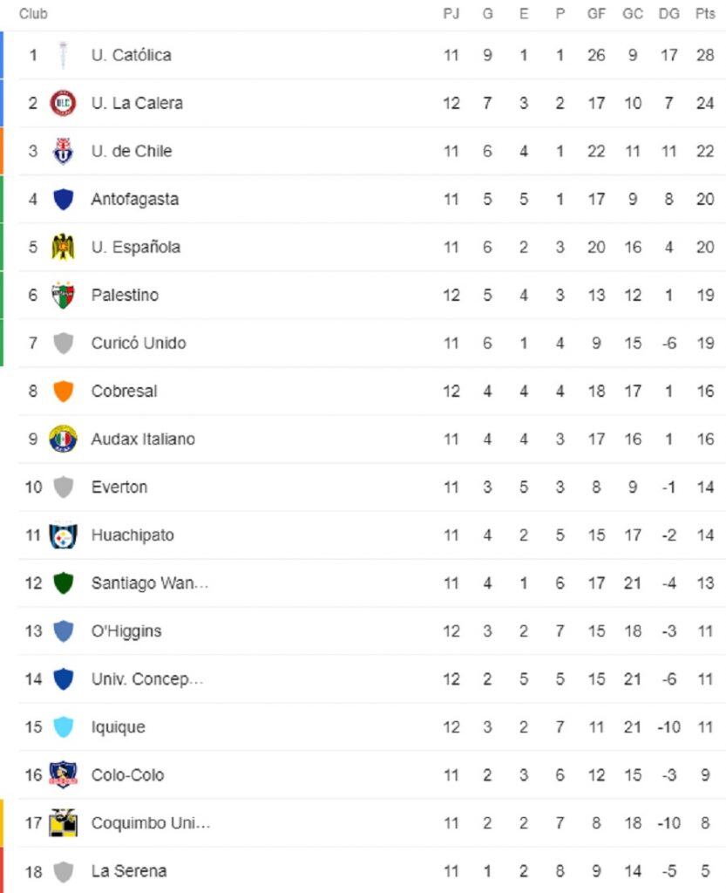The width and height of the screenshot is (726, 893).
Task: Click the Pts column header
Action: tap(705, 14)
